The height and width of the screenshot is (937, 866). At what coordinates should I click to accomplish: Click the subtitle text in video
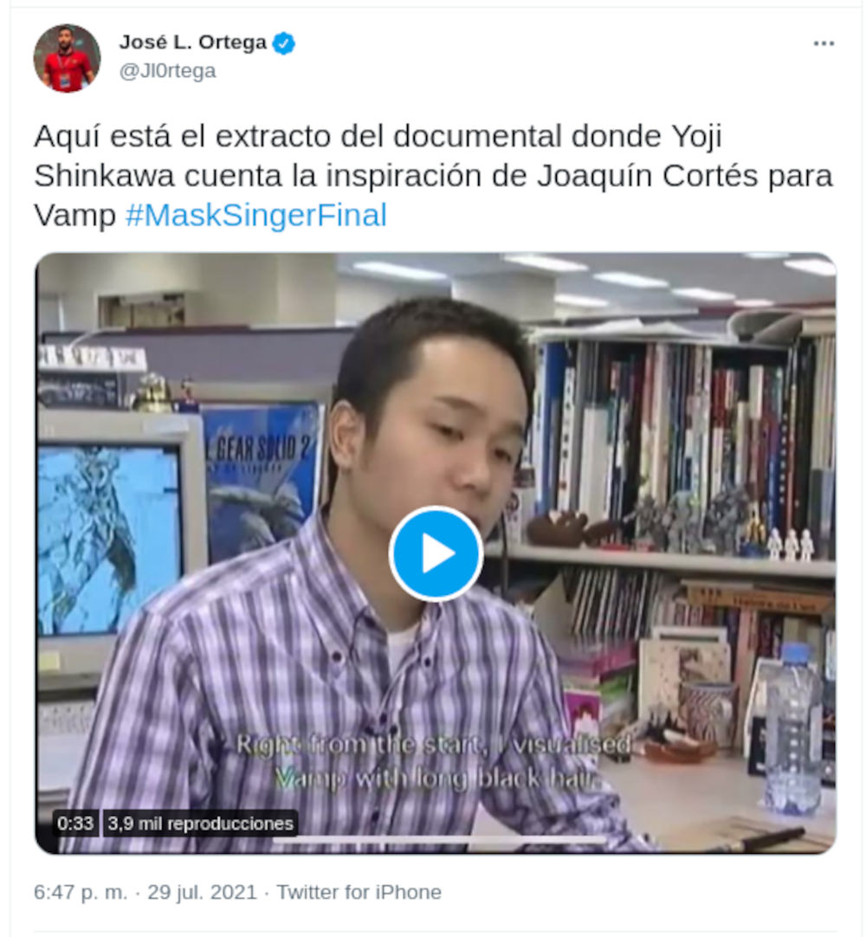pos(434,761)
